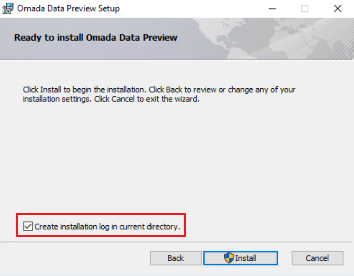Click the installation instructions paragraph
354x276 pixels.
pyautogui.click(x=159, y=94)
